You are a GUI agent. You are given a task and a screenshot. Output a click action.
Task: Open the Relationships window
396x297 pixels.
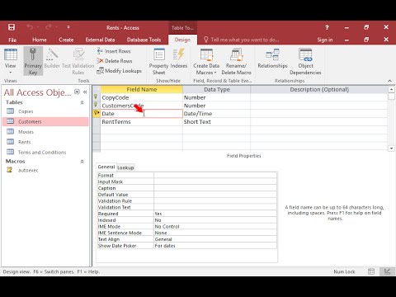(272, 59)
